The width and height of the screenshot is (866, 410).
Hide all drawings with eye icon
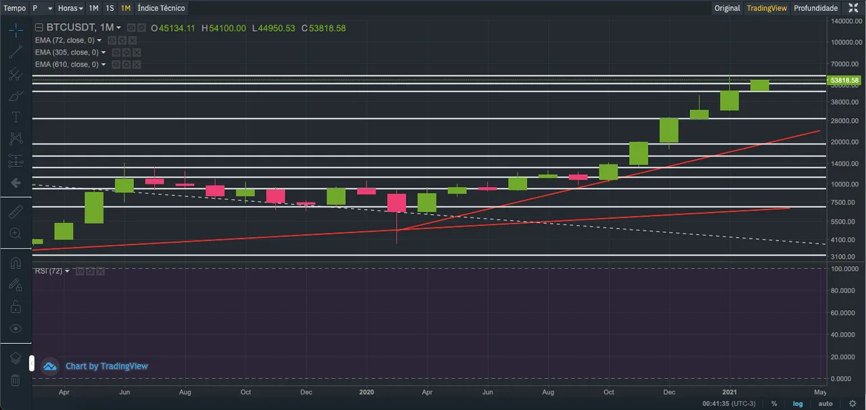[x=16, y=328]
